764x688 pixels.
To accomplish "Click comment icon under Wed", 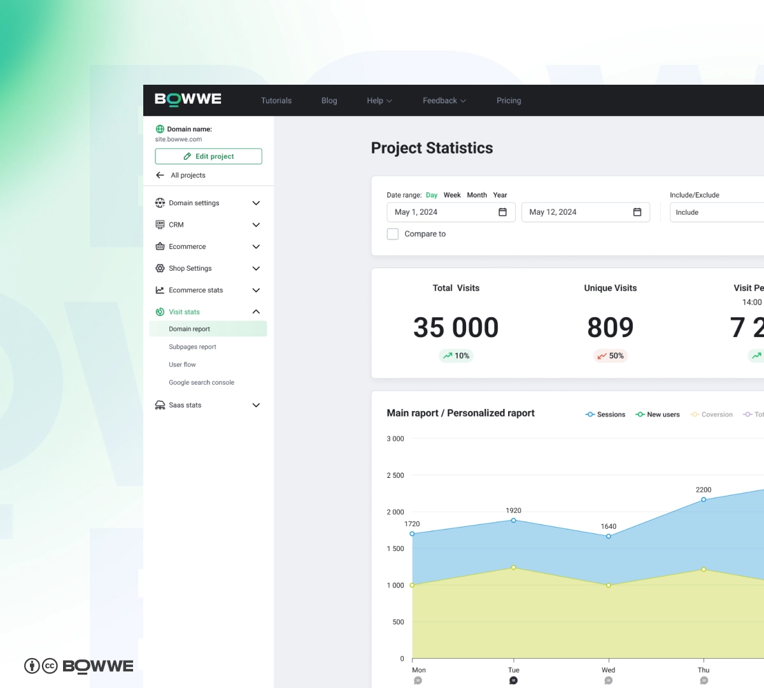I will point(608,680).
